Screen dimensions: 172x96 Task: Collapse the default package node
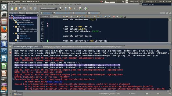(x=14, y=22)
